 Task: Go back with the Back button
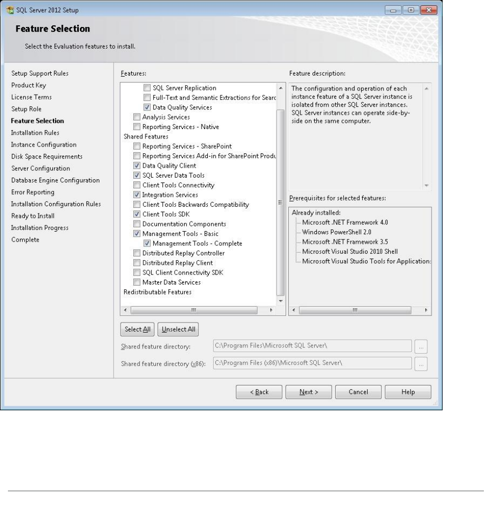(259, 392)
